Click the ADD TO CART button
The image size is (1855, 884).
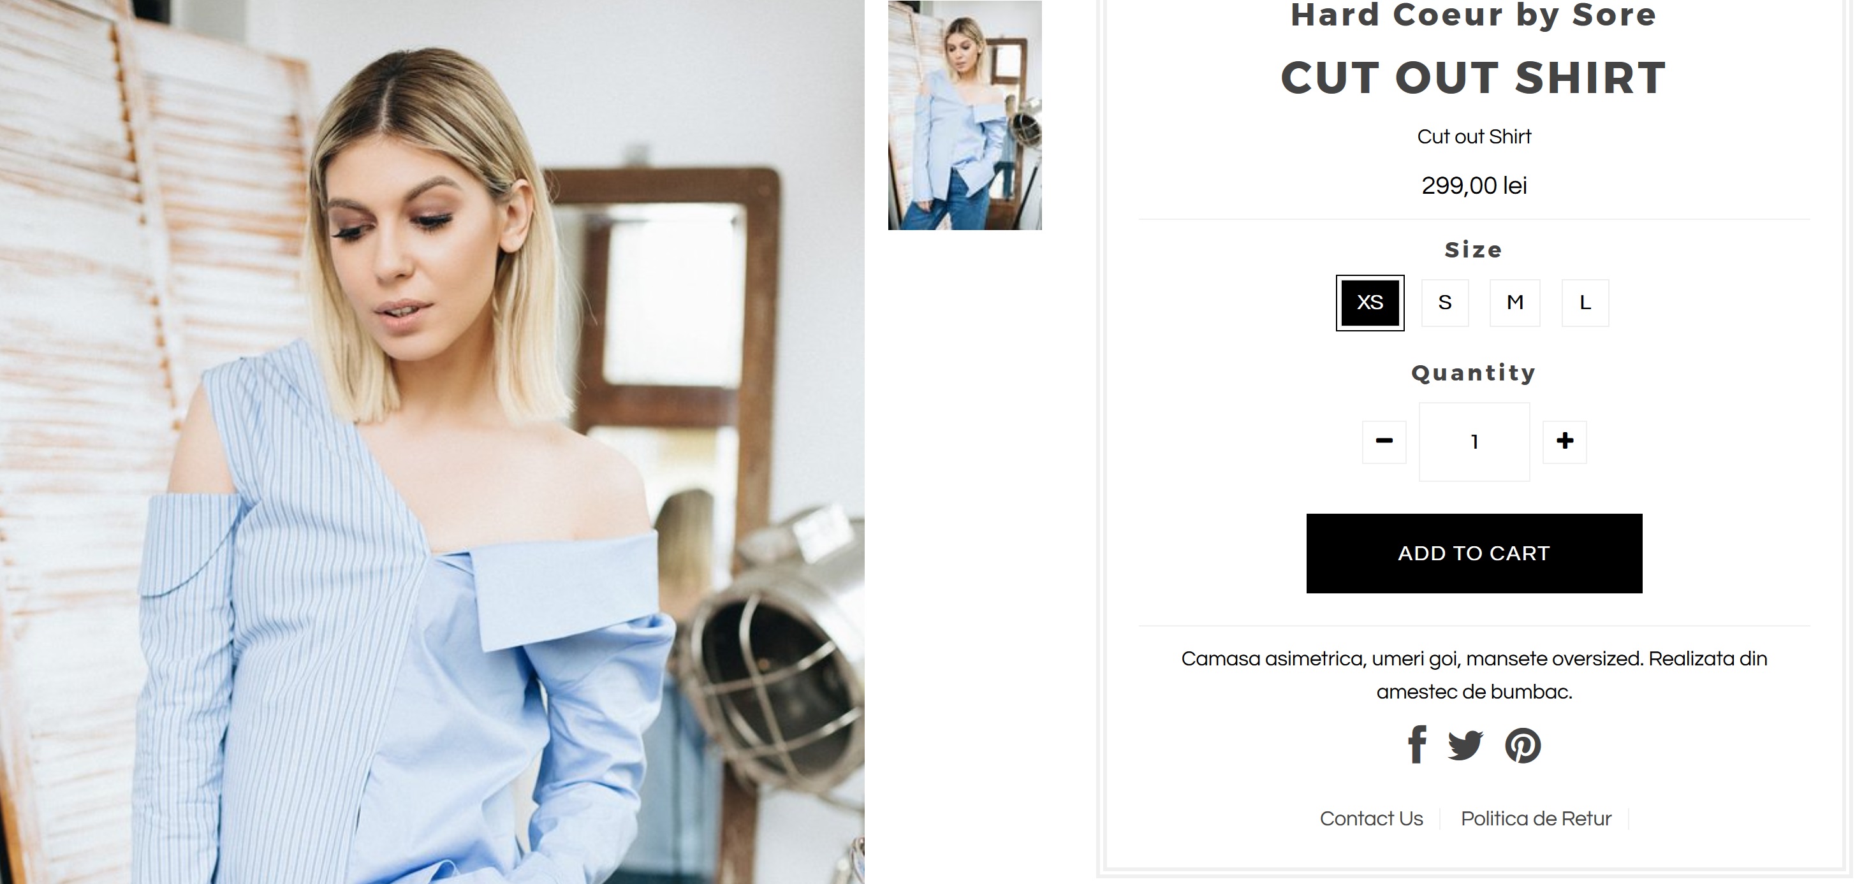[1474, 553]
